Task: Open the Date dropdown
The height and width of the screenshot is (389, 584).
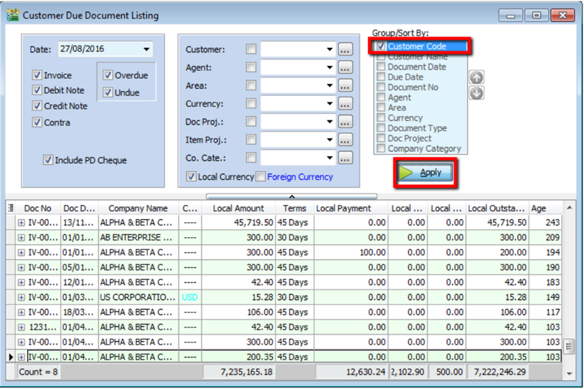Action: [146, 49]
